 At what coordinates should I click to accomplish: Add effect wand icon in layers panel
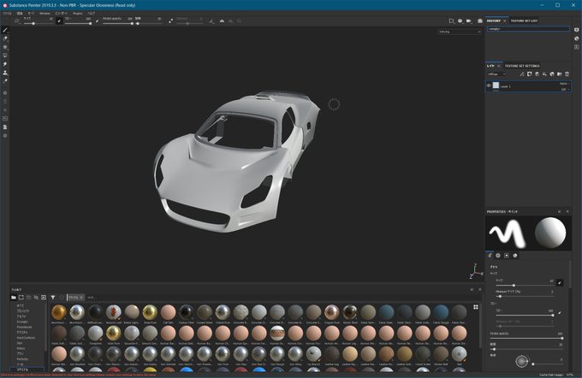point(522,74)
